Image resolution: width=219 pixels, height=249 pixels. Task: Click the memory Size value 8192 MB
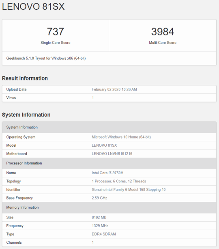[99, 217]
